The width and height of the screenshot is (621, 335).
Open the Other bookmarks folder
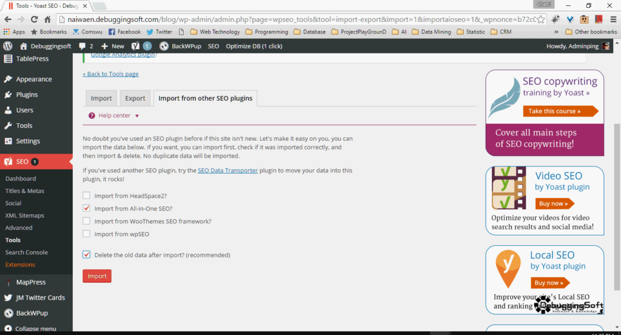(x=591, y=32)
